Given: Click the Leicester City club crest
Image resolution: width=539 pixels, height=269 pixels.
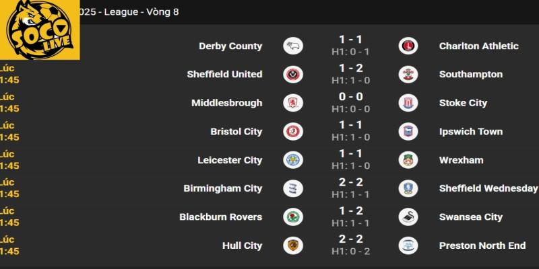Looking at the screenshot, I should [293, 160].
